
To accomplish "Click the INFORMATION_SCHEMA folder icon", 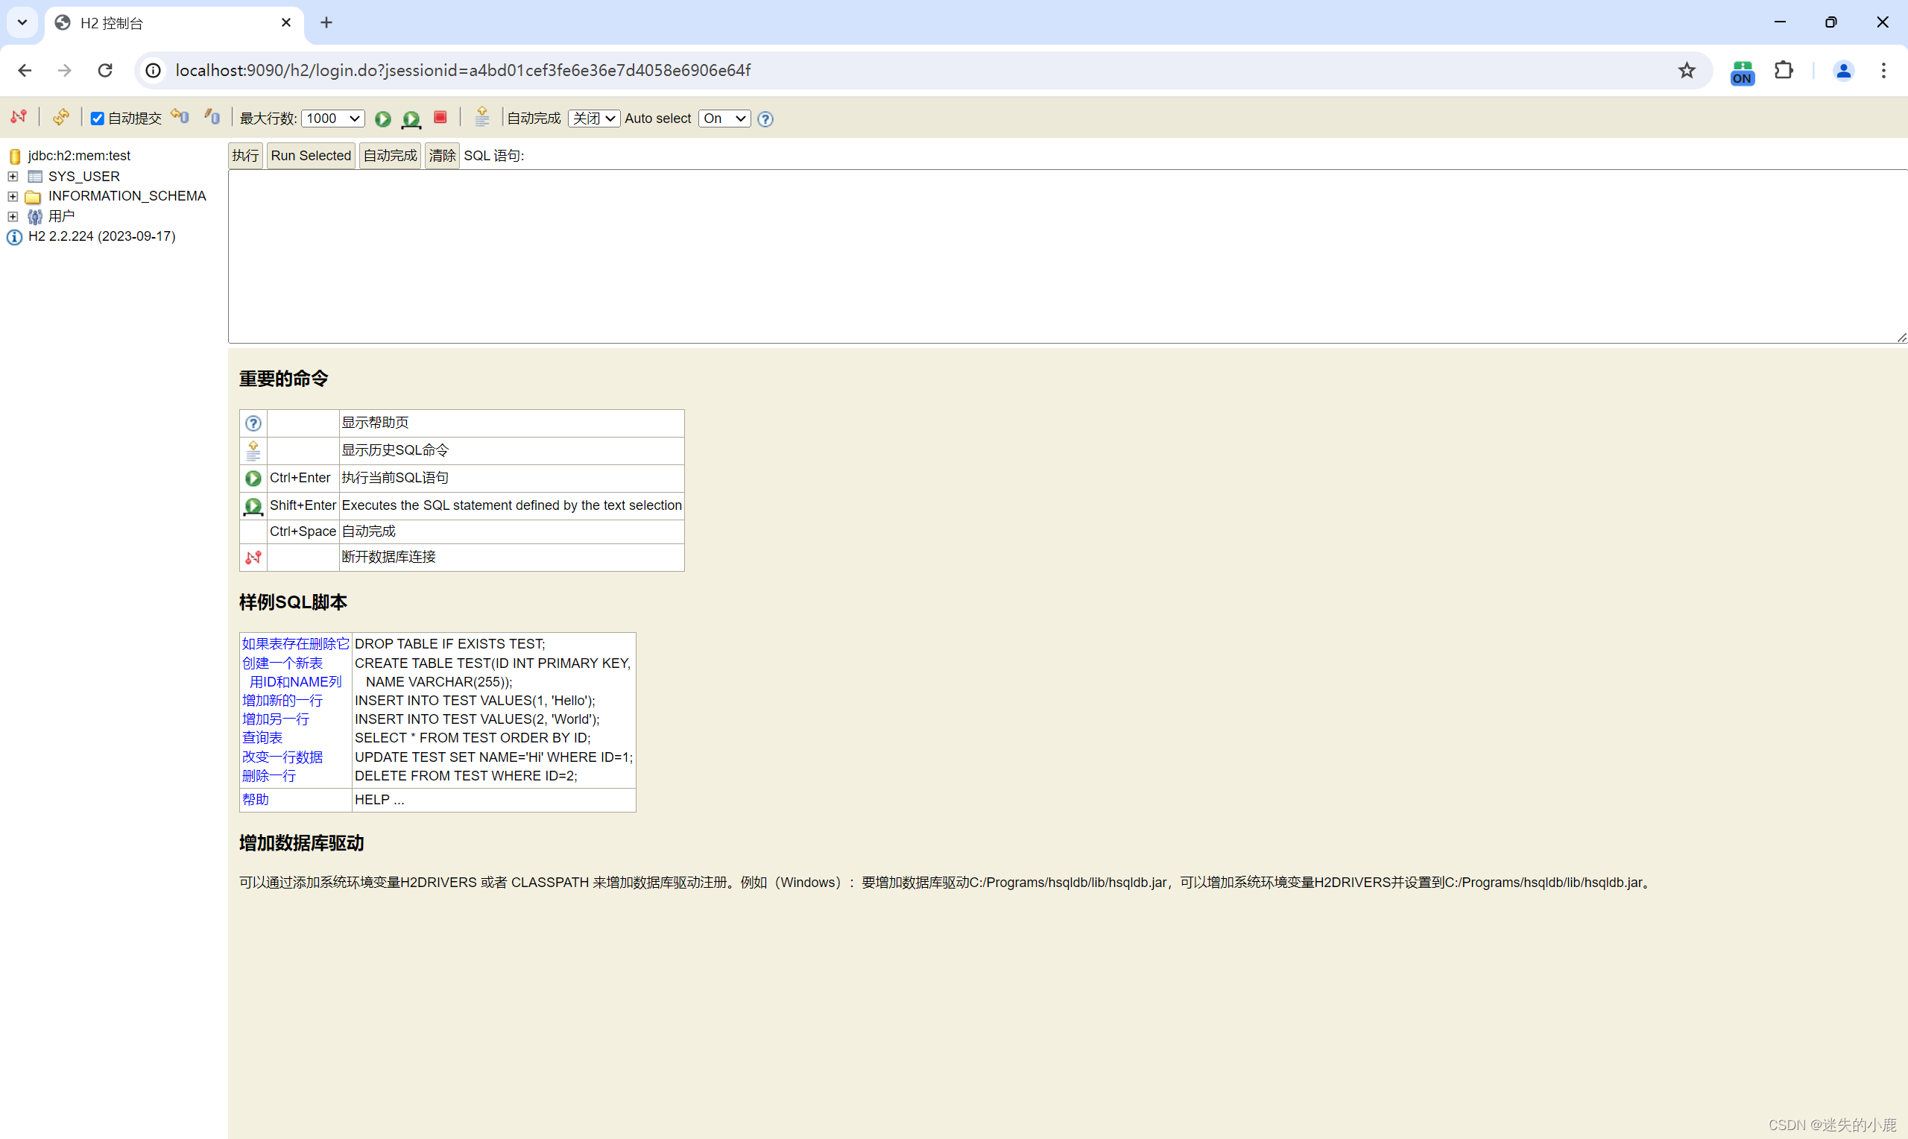I will point(33,198).
